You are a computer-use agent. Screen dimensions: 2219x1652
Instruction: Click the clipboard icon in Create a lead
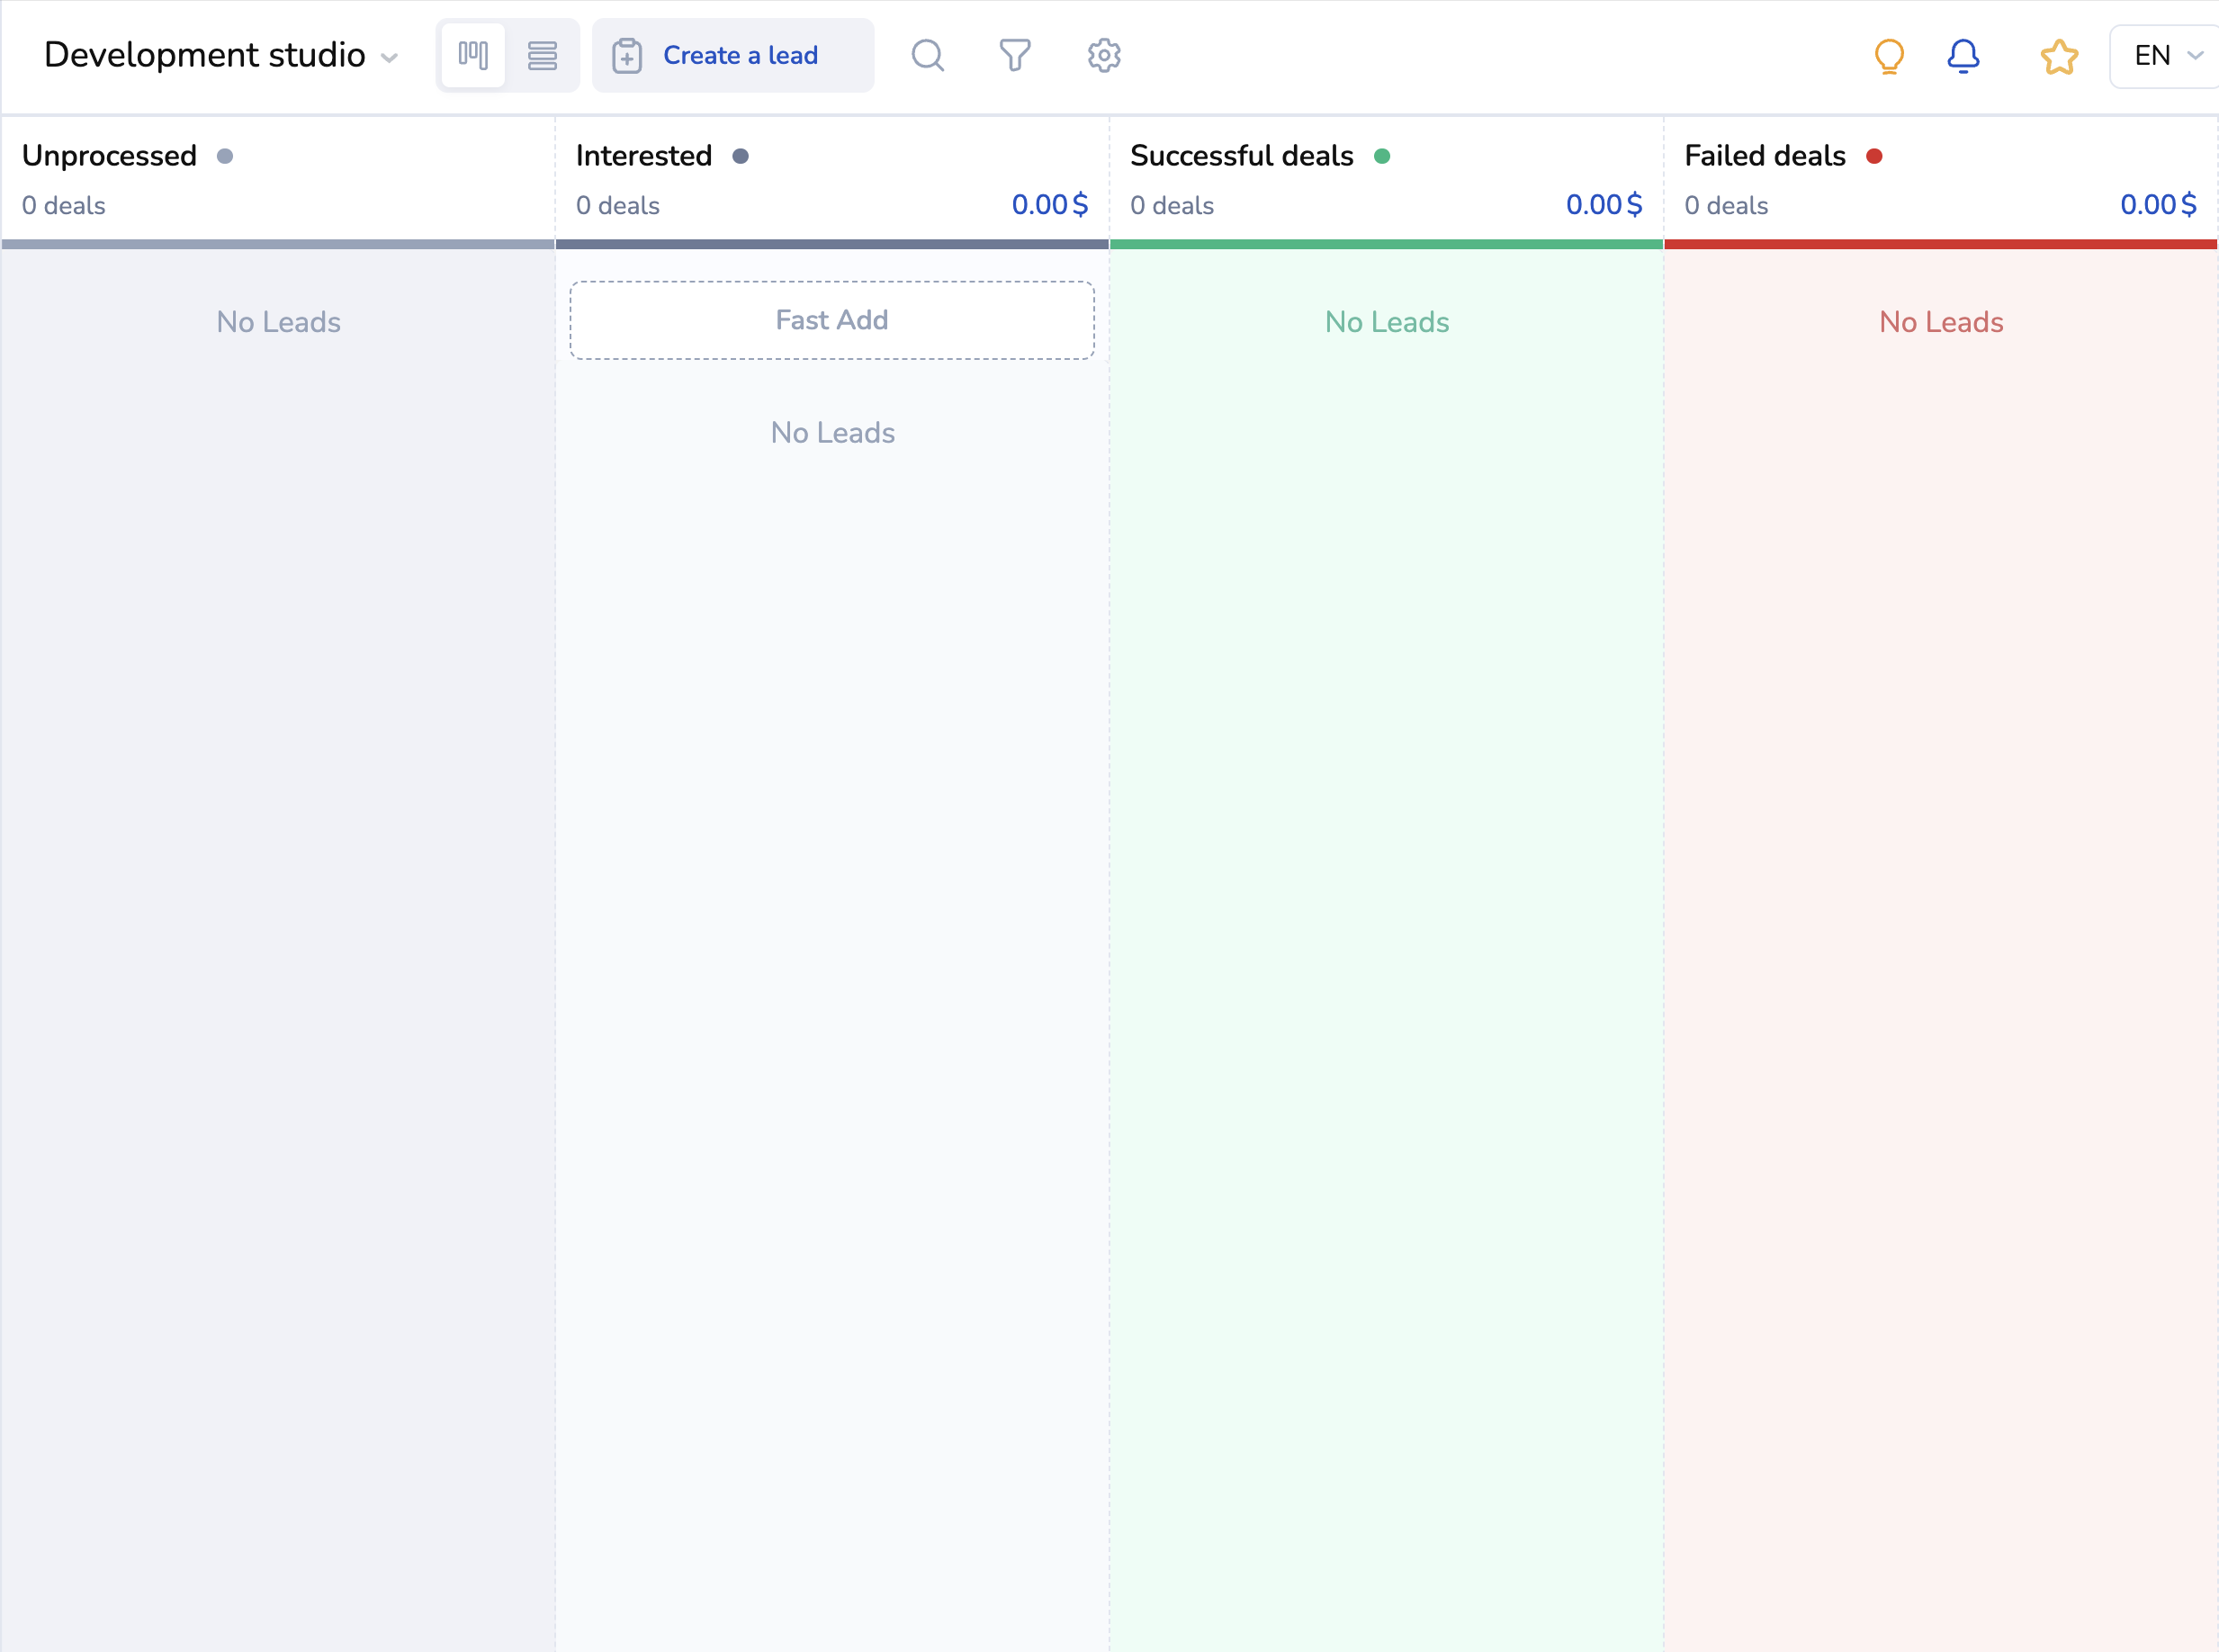coord(627,56)
